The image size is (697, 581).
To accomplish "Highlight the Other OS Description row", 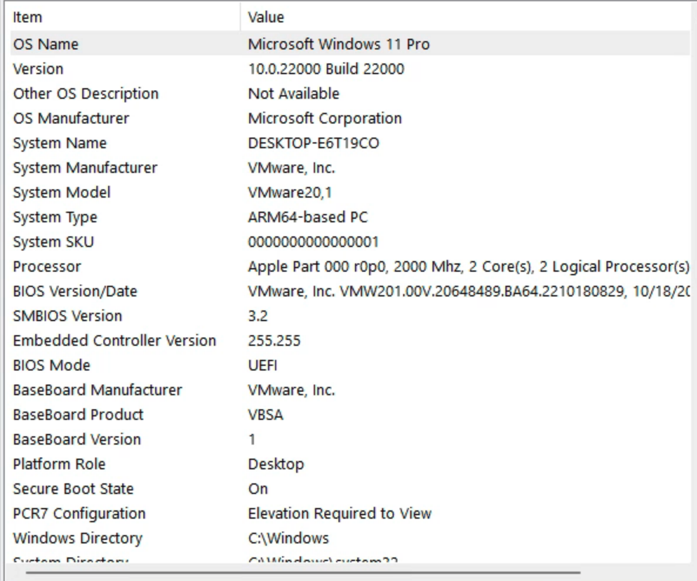I will click(86, 94).
